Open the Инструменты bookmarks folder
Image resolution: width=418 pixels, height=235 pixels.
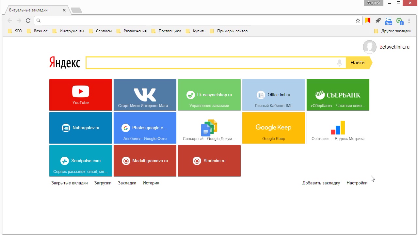tap(68, 31)
